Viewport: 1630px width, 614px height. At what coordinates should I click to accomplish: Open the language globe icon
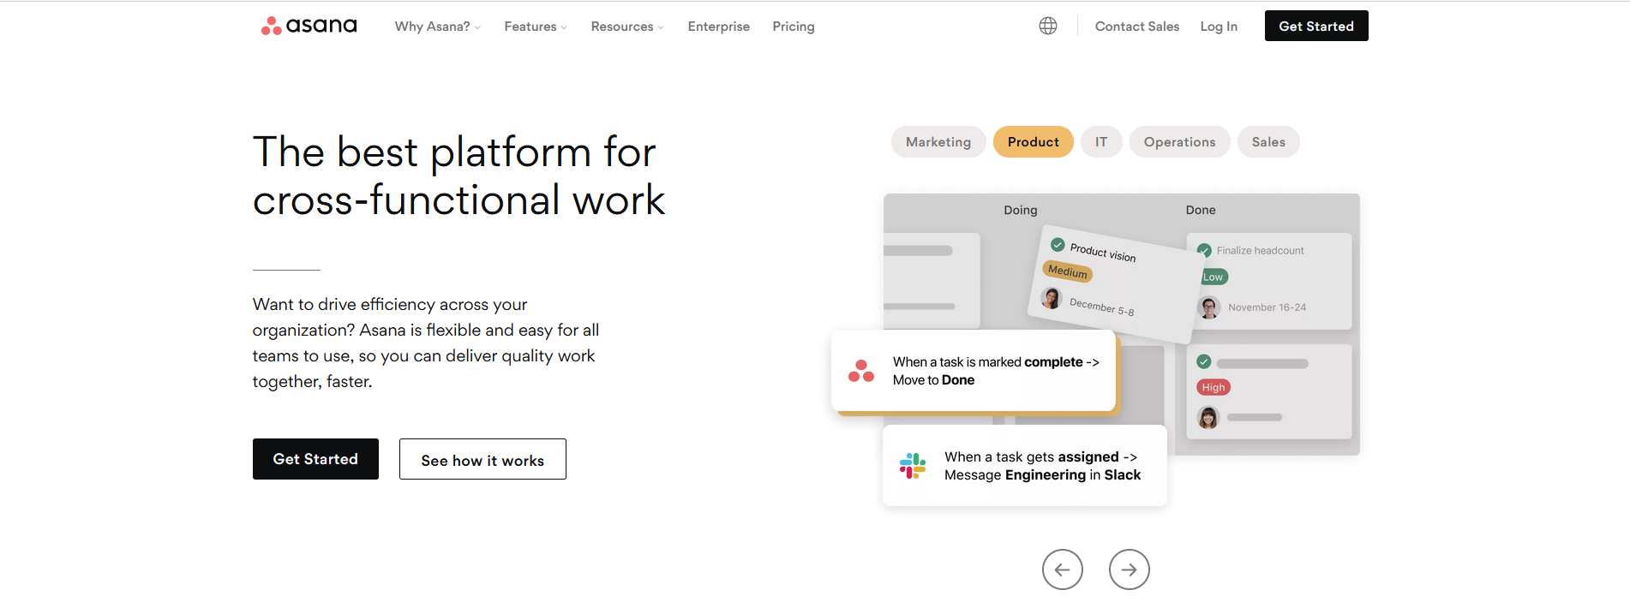(x=1047, y=26)
